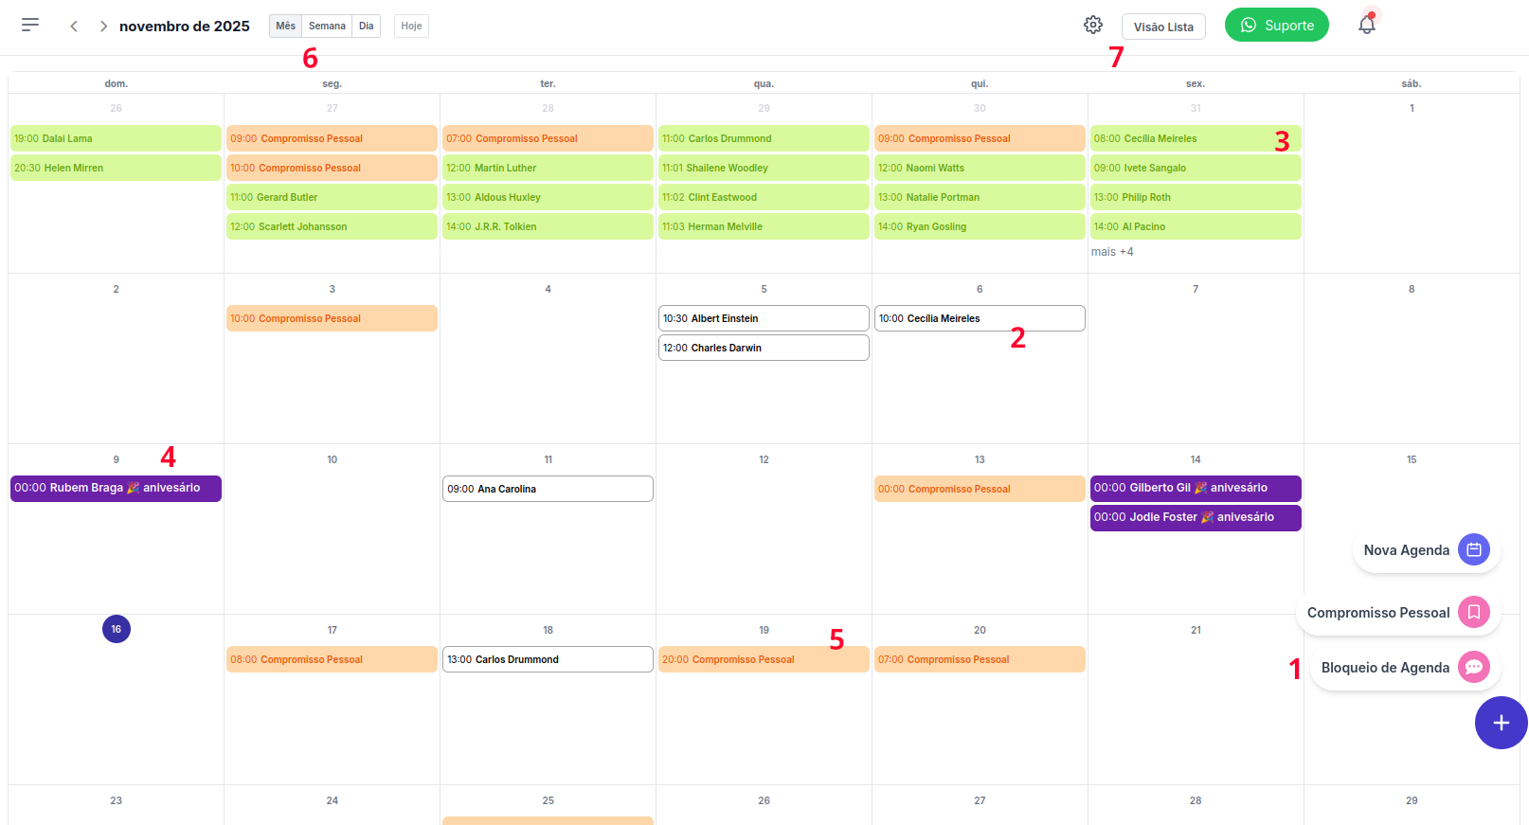1529x825 pixels.
Task: Switch to Mês view
Action: click(285, 27)
